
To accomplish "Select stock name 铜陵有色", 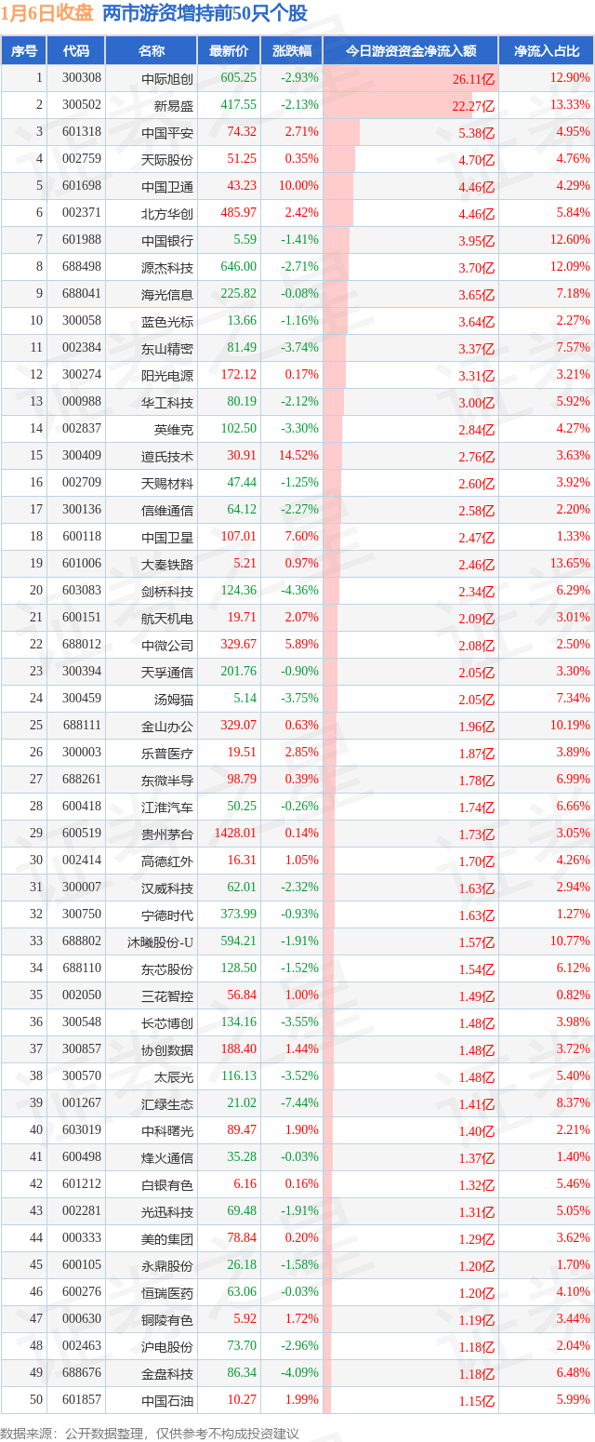I will (x=167, y=1319).
